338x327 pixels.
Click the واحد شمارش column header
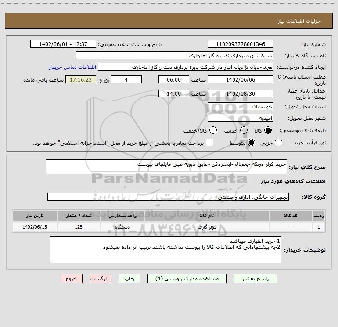pos(122,216)
